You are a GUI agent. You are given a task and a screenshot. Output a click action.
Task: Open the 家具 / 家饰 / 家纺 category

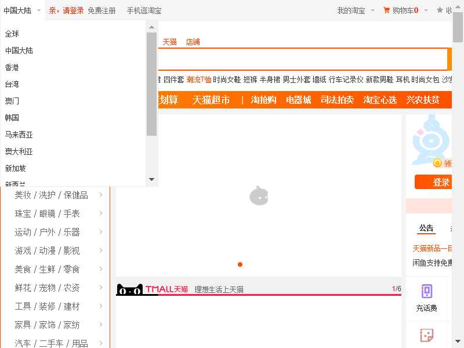point(48,325)
